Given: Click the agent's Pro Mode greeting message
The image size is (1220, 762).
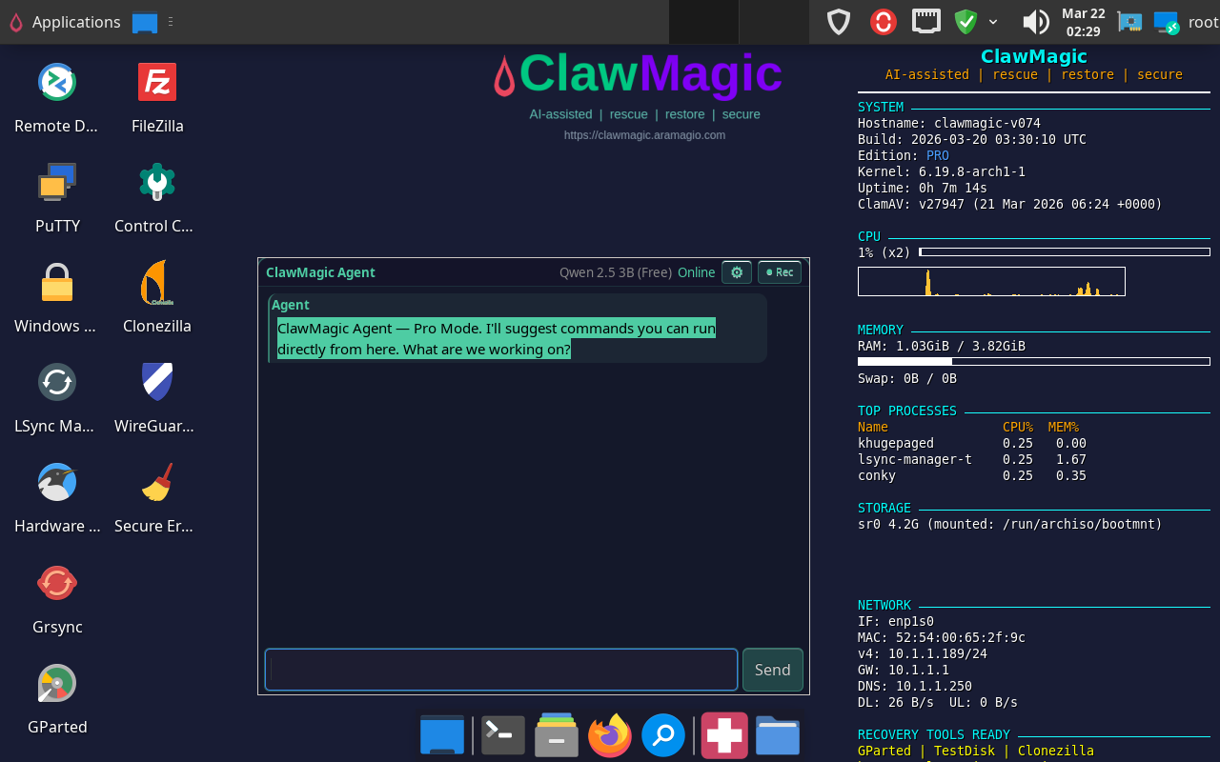Looking at the screenshot, I should click(x=497, y=339).
